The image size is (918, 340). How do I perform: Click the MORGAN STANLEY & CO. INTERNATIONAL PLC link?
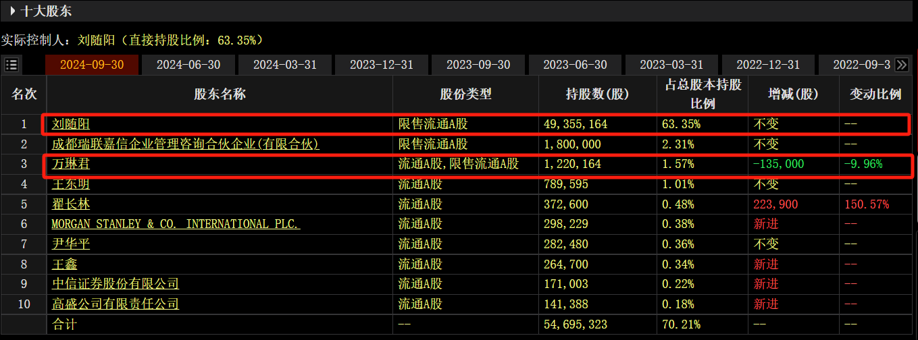click(176, 224)
